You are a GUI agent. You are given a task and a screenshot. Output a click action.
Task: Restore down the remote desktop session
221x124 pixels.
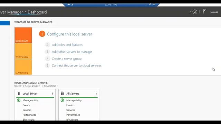tap(150, 4)
